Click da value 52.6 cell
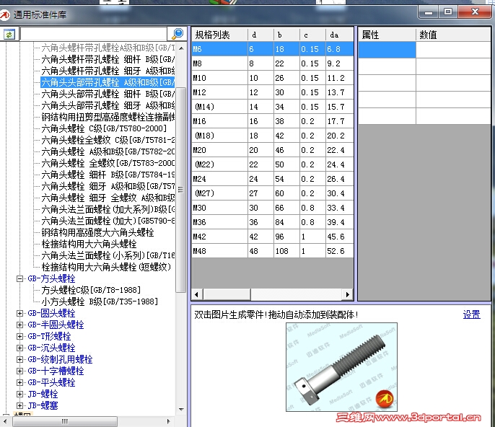Viewport: 495px width, 427px height. click(339, 251)
